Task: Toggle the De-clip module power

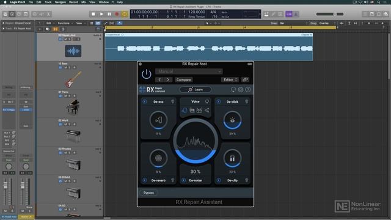Action: click(x=219, y=180)
